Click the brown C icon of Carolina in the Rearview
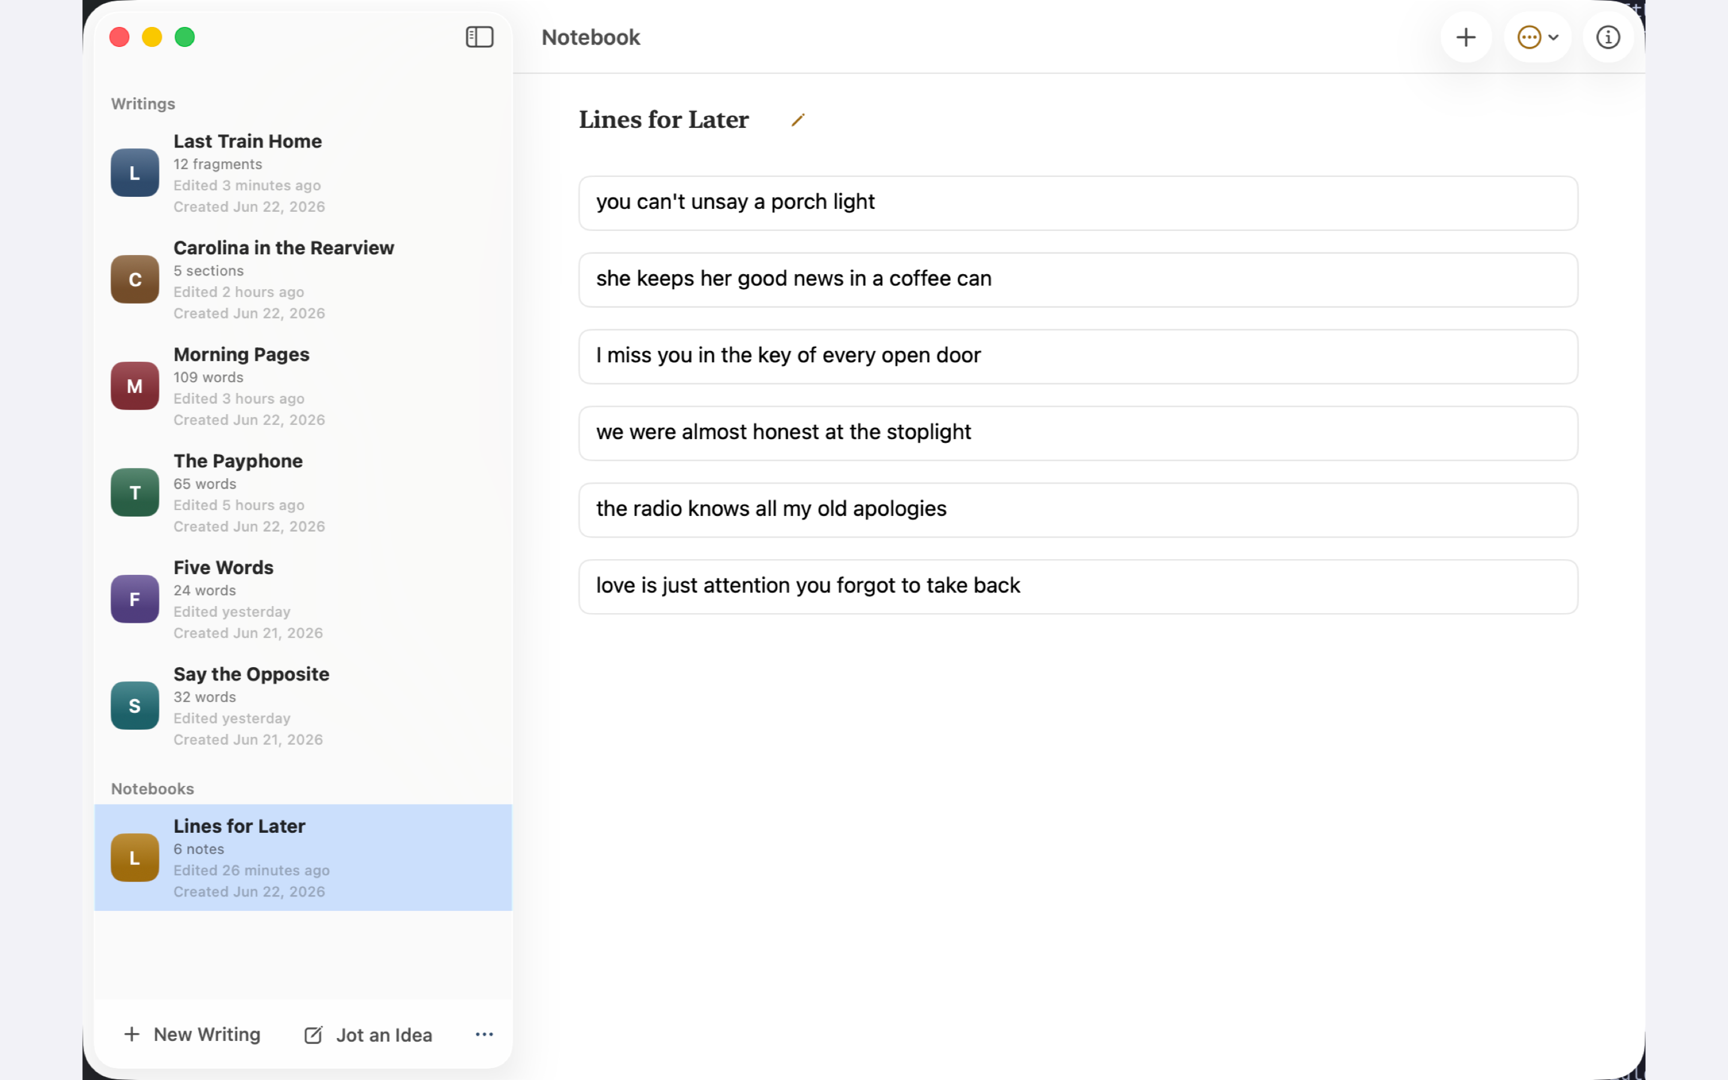1728x1080 pixels. click(134, 279)
